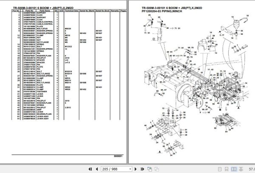Click the page footer number 000081
Screen dimensions: 255x173
click(118, 156)
